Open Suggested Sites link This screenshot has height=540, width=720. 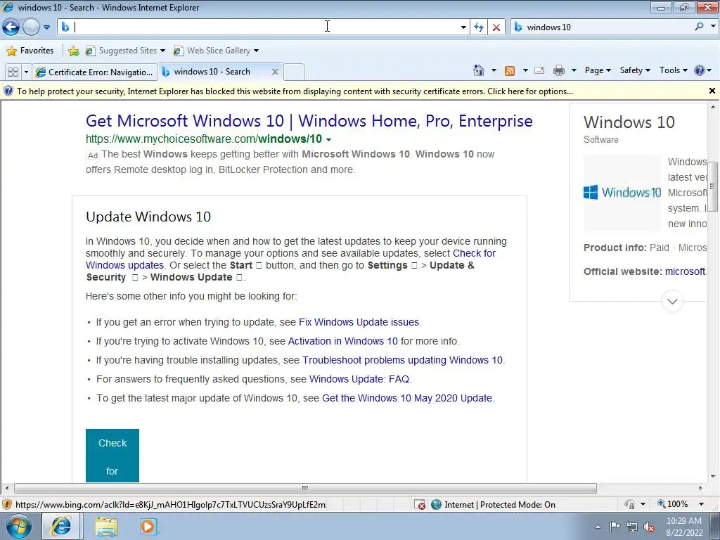[124, 51]
